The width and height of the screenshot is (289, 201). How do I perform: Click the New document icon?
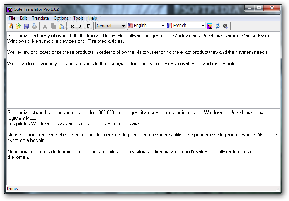[x=11, y=26]
